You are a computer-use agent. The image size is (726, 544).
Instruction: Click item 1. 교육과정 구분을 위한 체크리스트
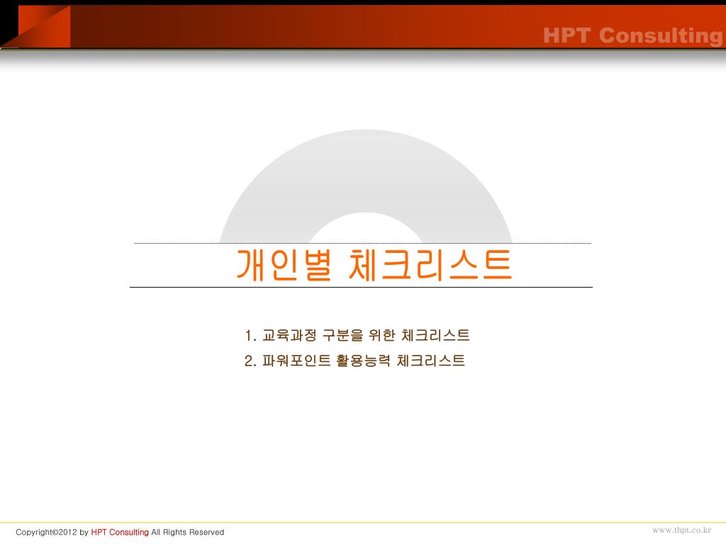click(357, 335)
